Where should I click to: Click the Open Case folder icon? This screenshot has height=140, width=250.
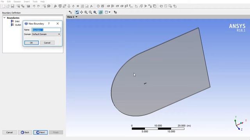tap(8, 6)
